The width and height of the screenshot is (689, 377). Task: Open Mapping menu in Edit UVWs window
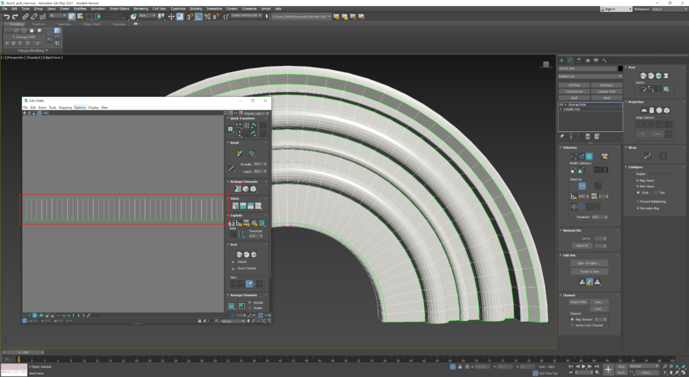(x=65, y=107)
